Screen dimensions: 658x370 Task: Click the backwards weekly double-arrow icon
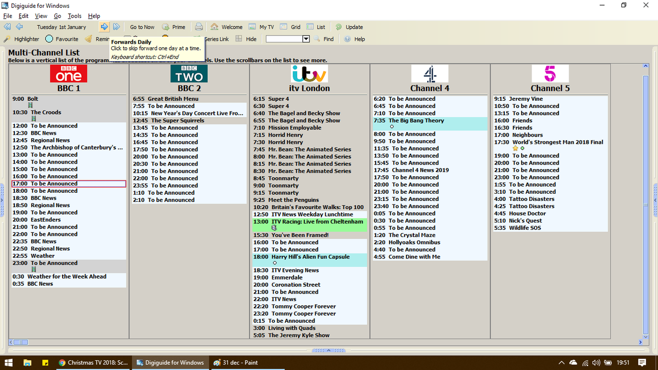pyautogui.click(x=7, y=27)
